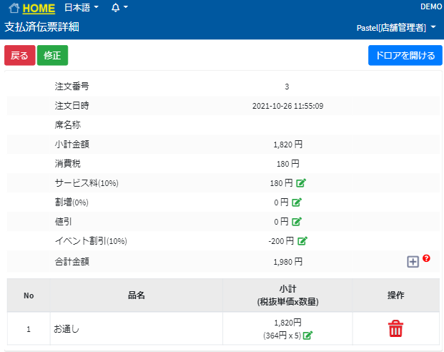
Task: Click the edit icon beside 値引 discount
Action: [x=297, y=222]
